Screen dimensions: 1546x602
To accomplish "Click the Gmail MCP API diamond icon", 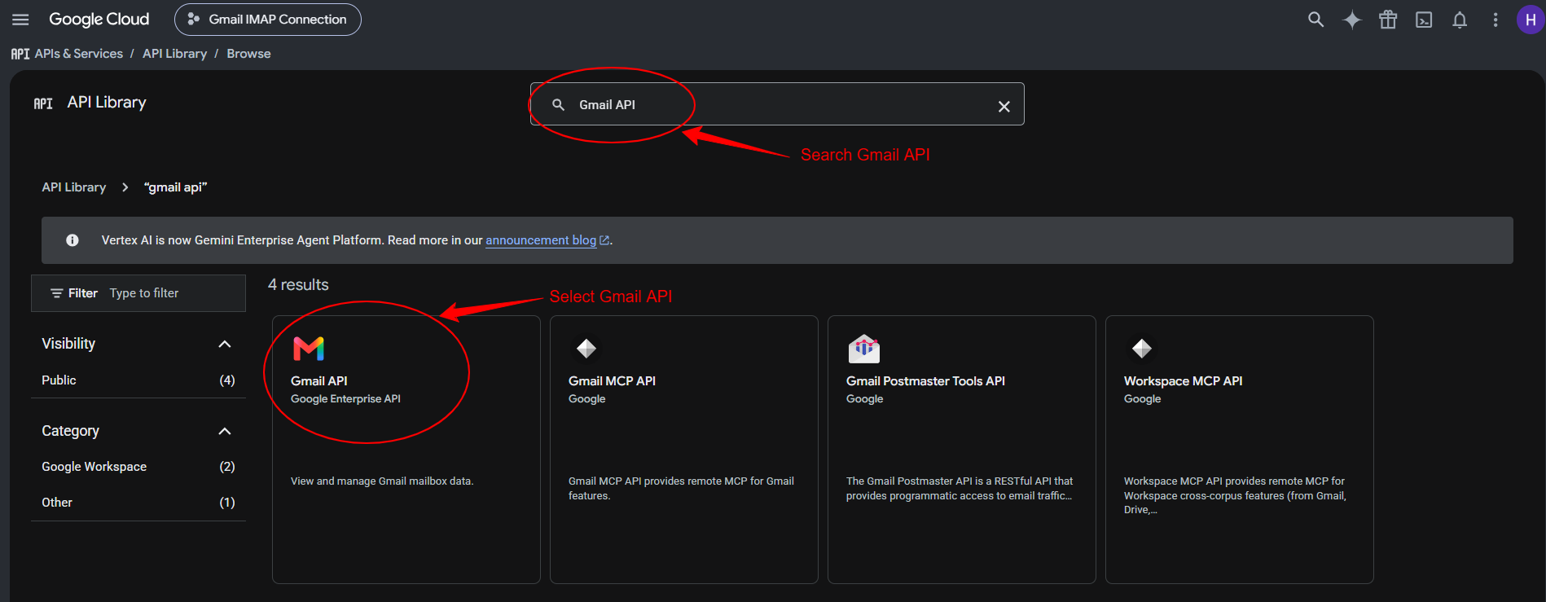I will (586, 349).
